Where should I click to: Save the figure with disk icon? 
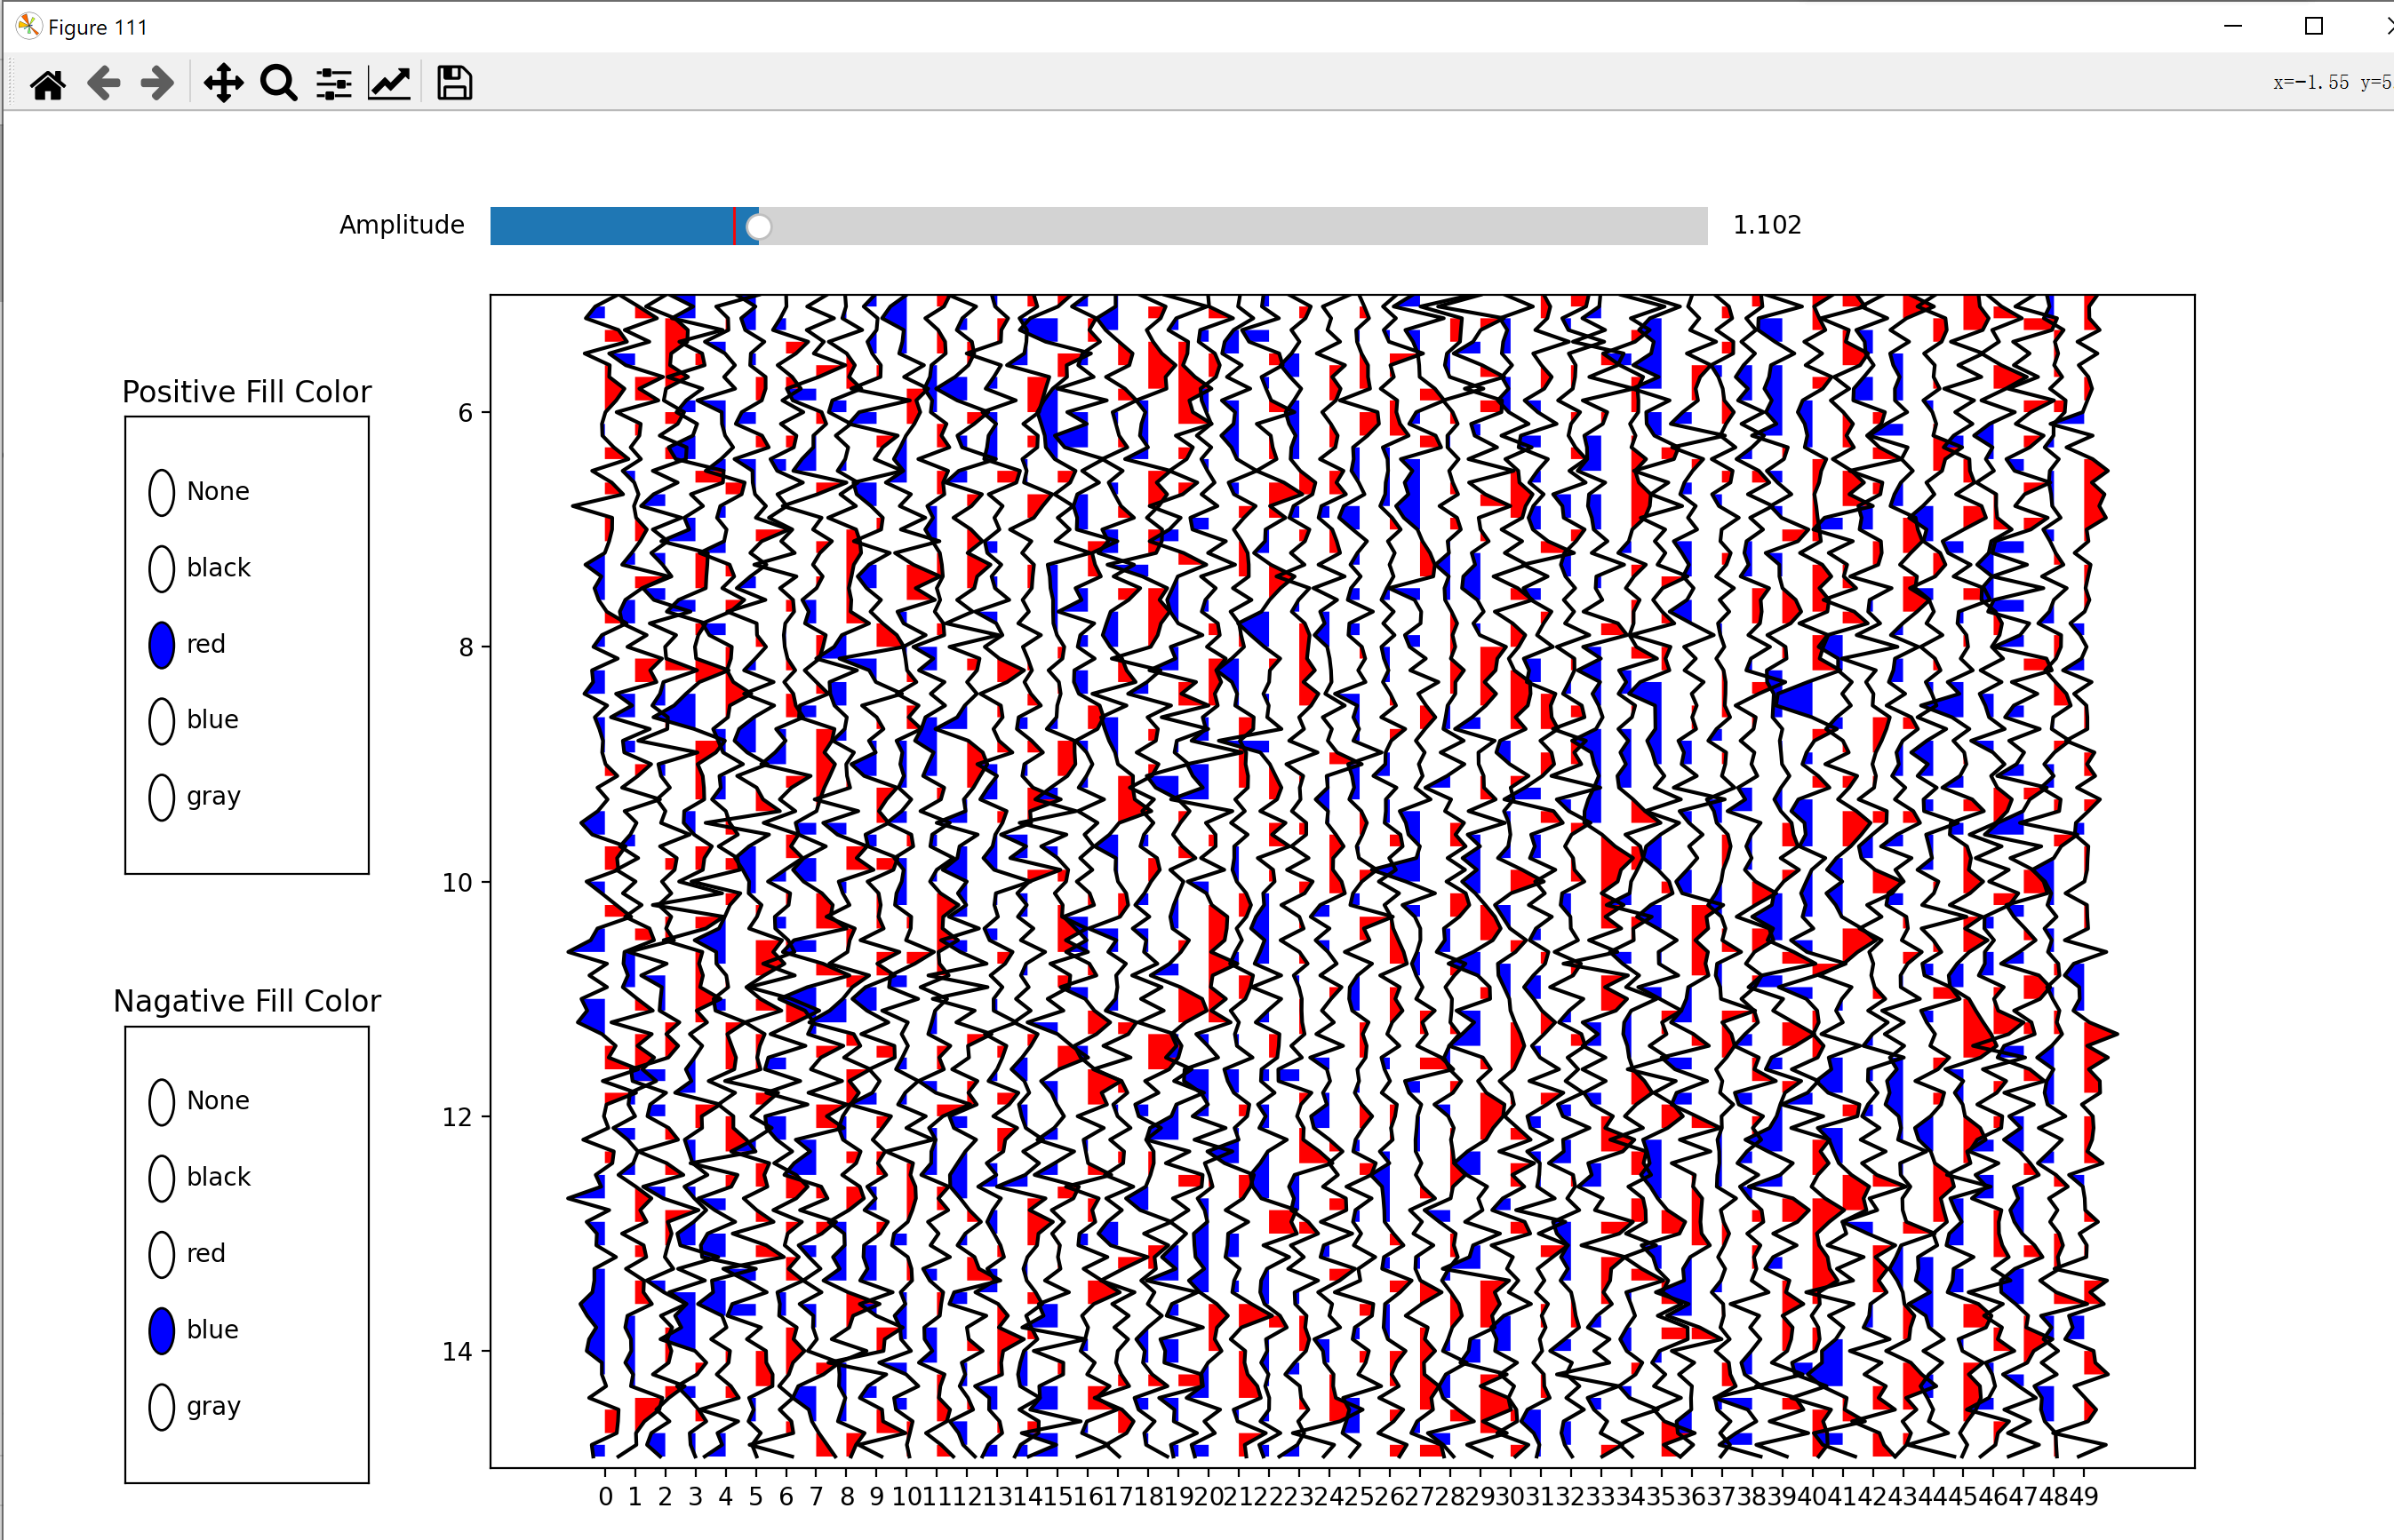coord(454,83)
